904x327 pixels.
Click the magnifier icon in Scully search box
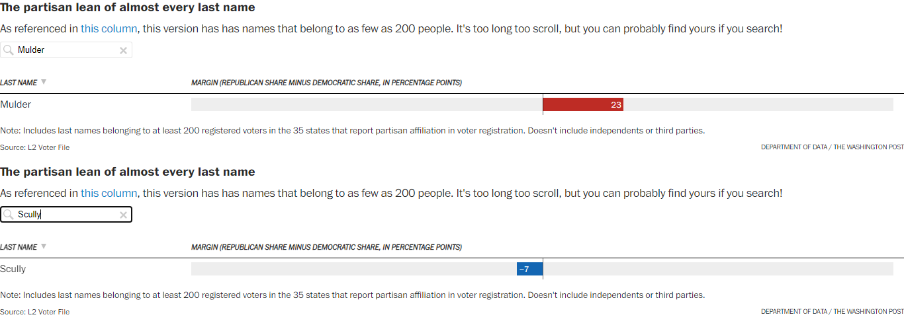[x=9, y=215]
